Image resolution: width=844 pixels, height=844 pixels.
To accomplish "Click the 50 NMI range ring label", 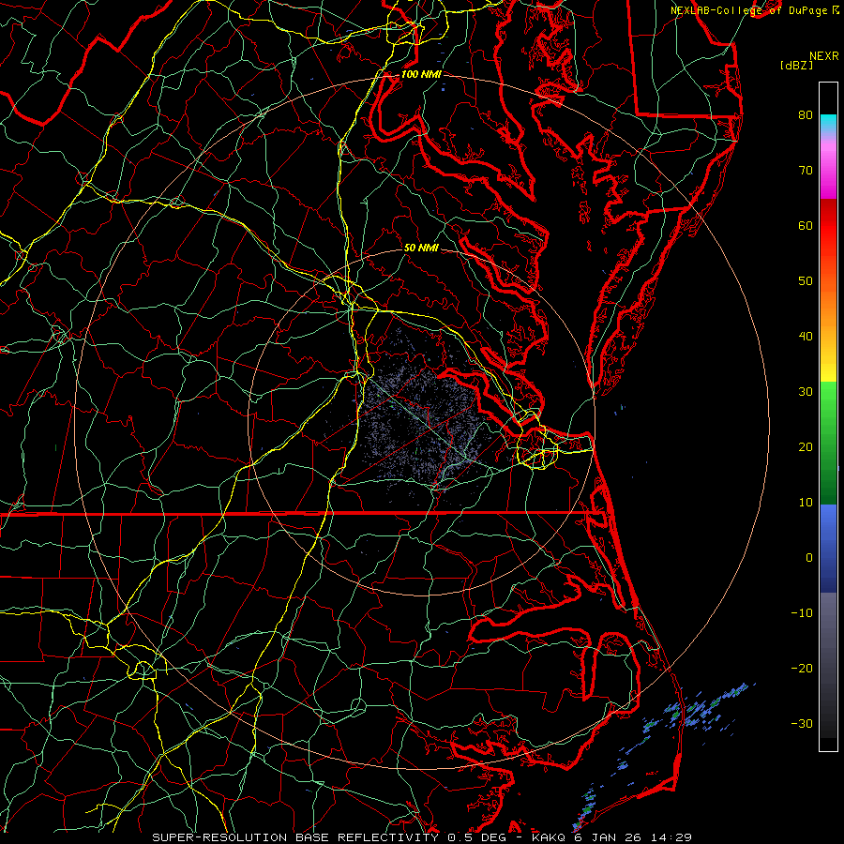I will [x=421, y=249].
